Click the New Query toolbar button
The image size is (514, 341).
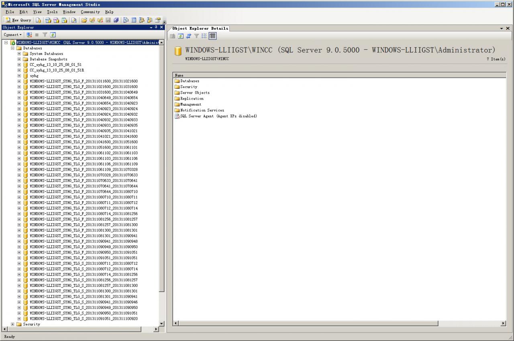pos(18,20)
